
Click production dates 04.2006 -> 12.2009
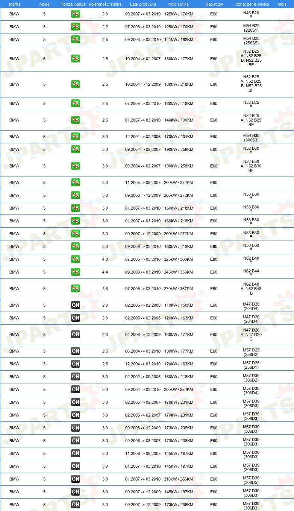coord(143,335)
